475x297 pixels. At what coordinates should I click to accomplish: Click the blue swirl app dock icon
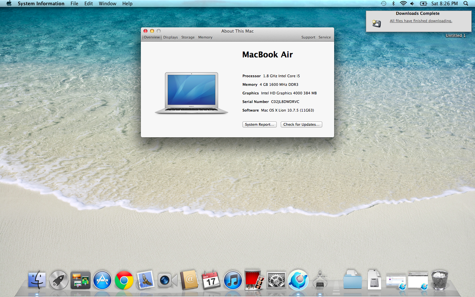point(298,280)
